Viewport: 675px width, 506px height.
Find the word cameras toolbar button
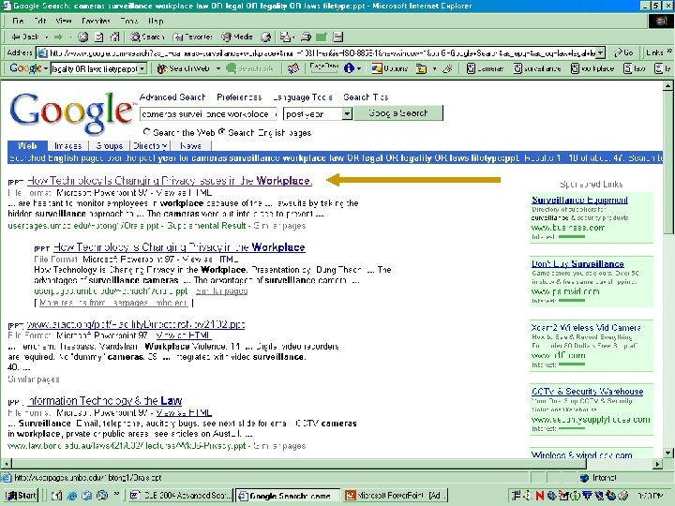486,68
